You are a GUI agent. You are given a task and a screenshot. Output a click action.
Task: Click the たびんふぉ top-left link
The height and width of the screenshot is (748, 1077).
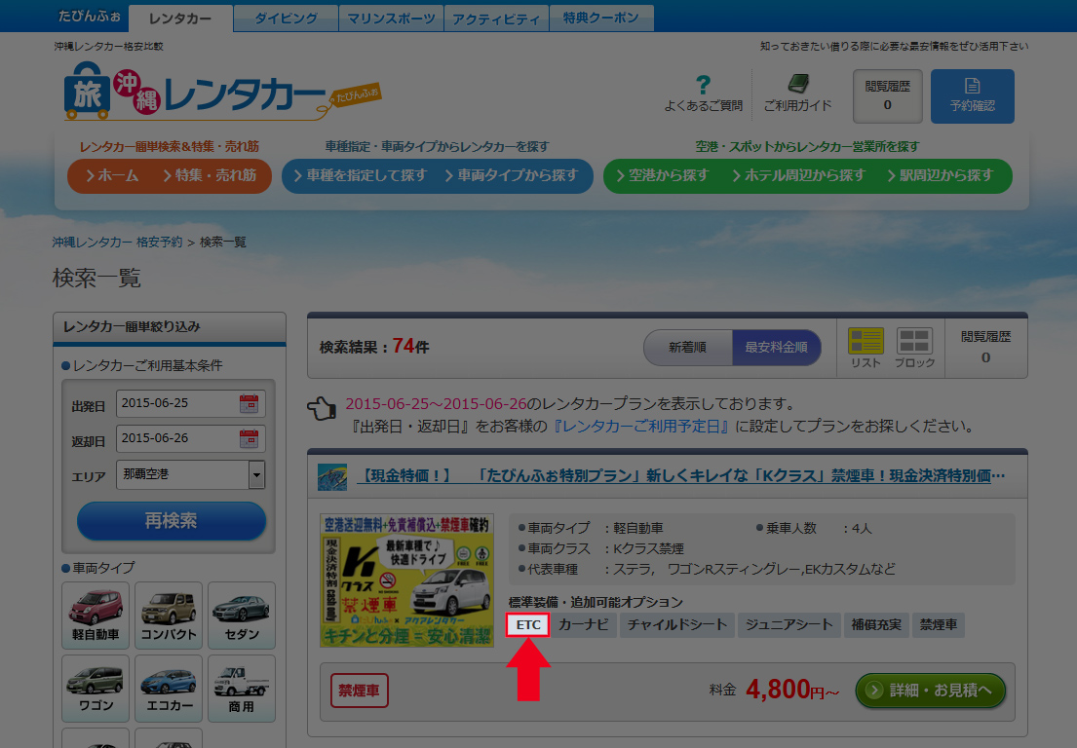point(90,16)
